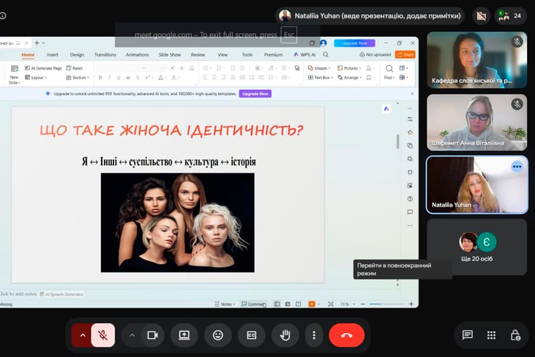Viewport: 535px width, 357px height.
Task: Open the meeting chat panel
Action: 467,335
